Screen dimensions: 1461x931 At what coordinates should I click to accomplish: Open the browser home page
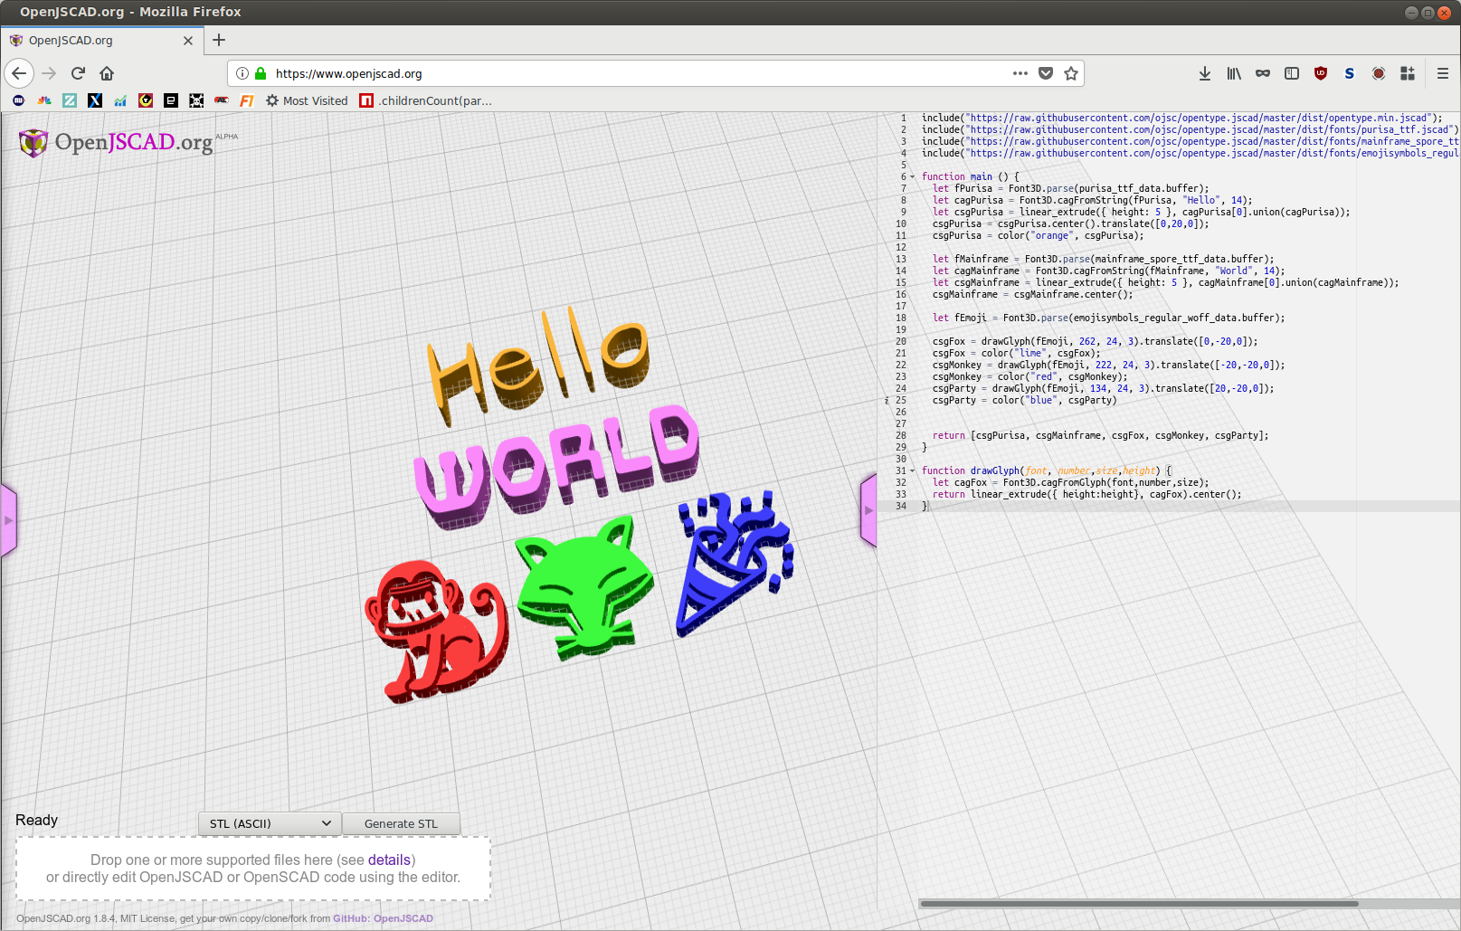(x=107, y=73)
